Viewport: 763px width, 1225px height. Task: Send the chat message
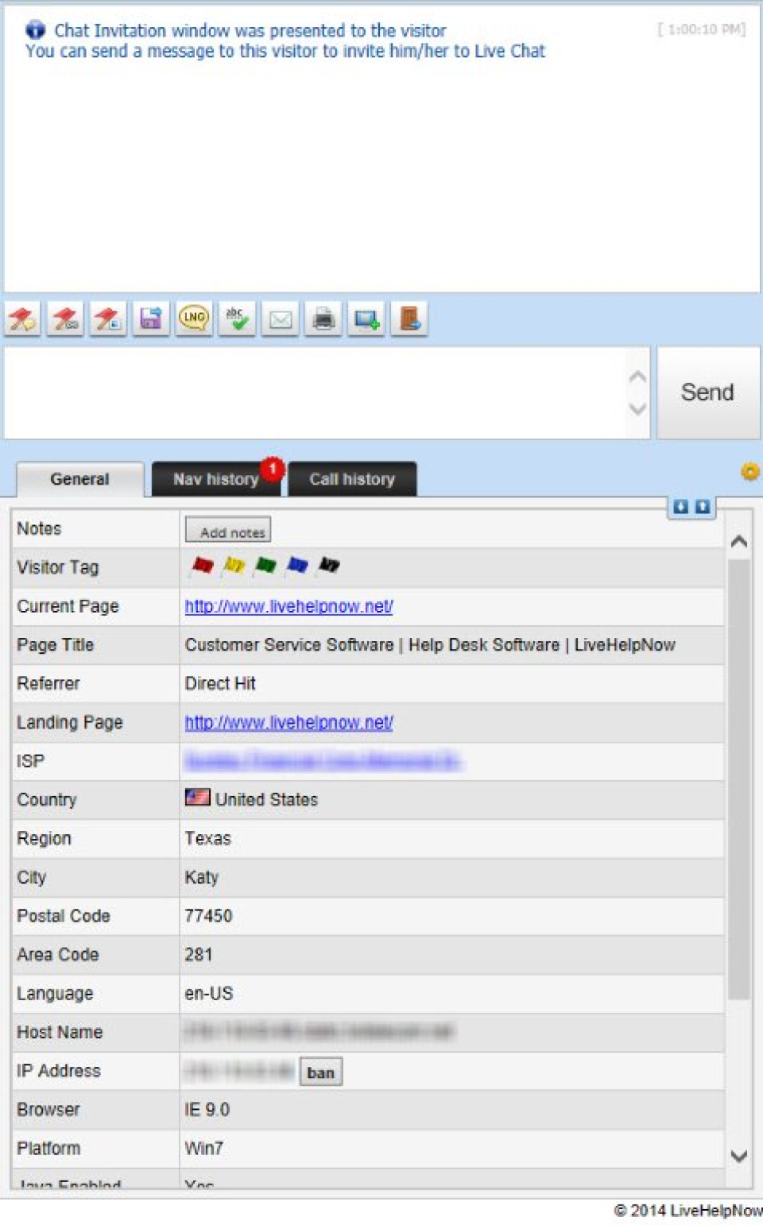click(707, 392)
